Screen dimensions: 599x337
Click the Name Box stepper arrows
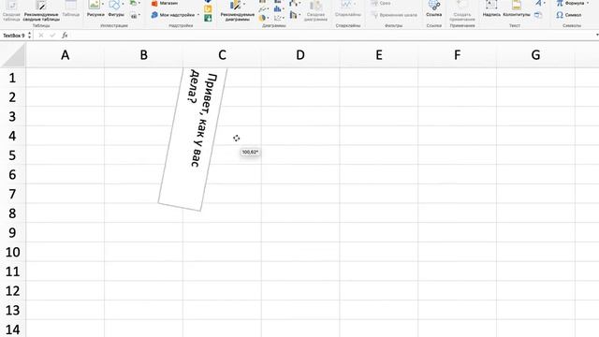point(29,36)
